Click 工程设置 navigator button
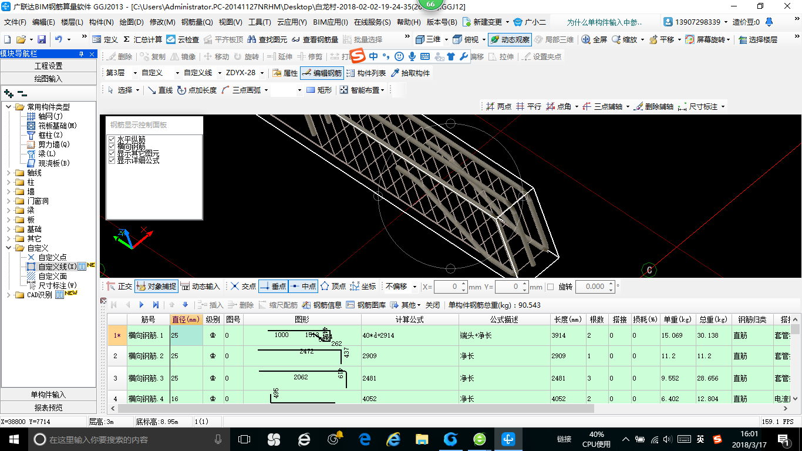802x451 pixels. (48, 66)
